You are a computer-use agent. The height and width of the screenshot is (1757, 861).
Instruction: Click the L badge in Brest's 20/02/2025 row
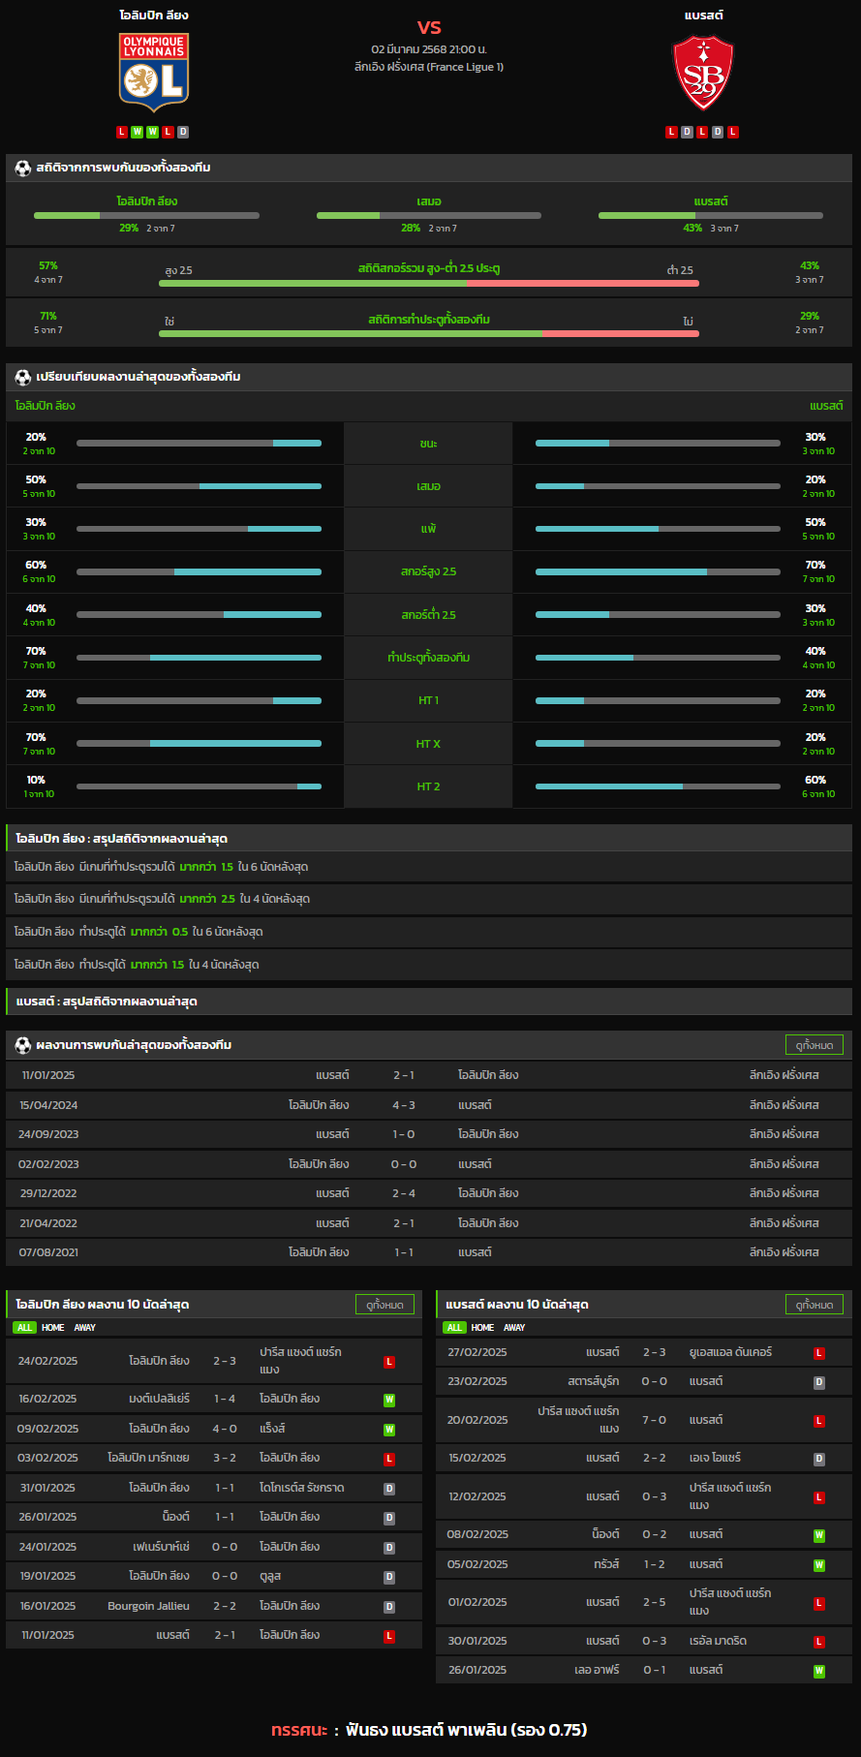point(819,1421)
